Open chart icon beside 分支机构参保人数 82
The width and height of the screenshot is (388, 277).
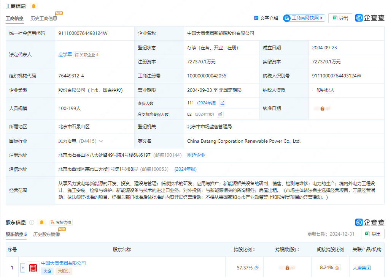point(220,114)
